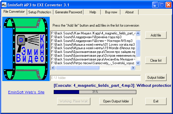The width and height of the screenshot is (173, 114).
Task: Click the Exit button
Action: (156, 101)
